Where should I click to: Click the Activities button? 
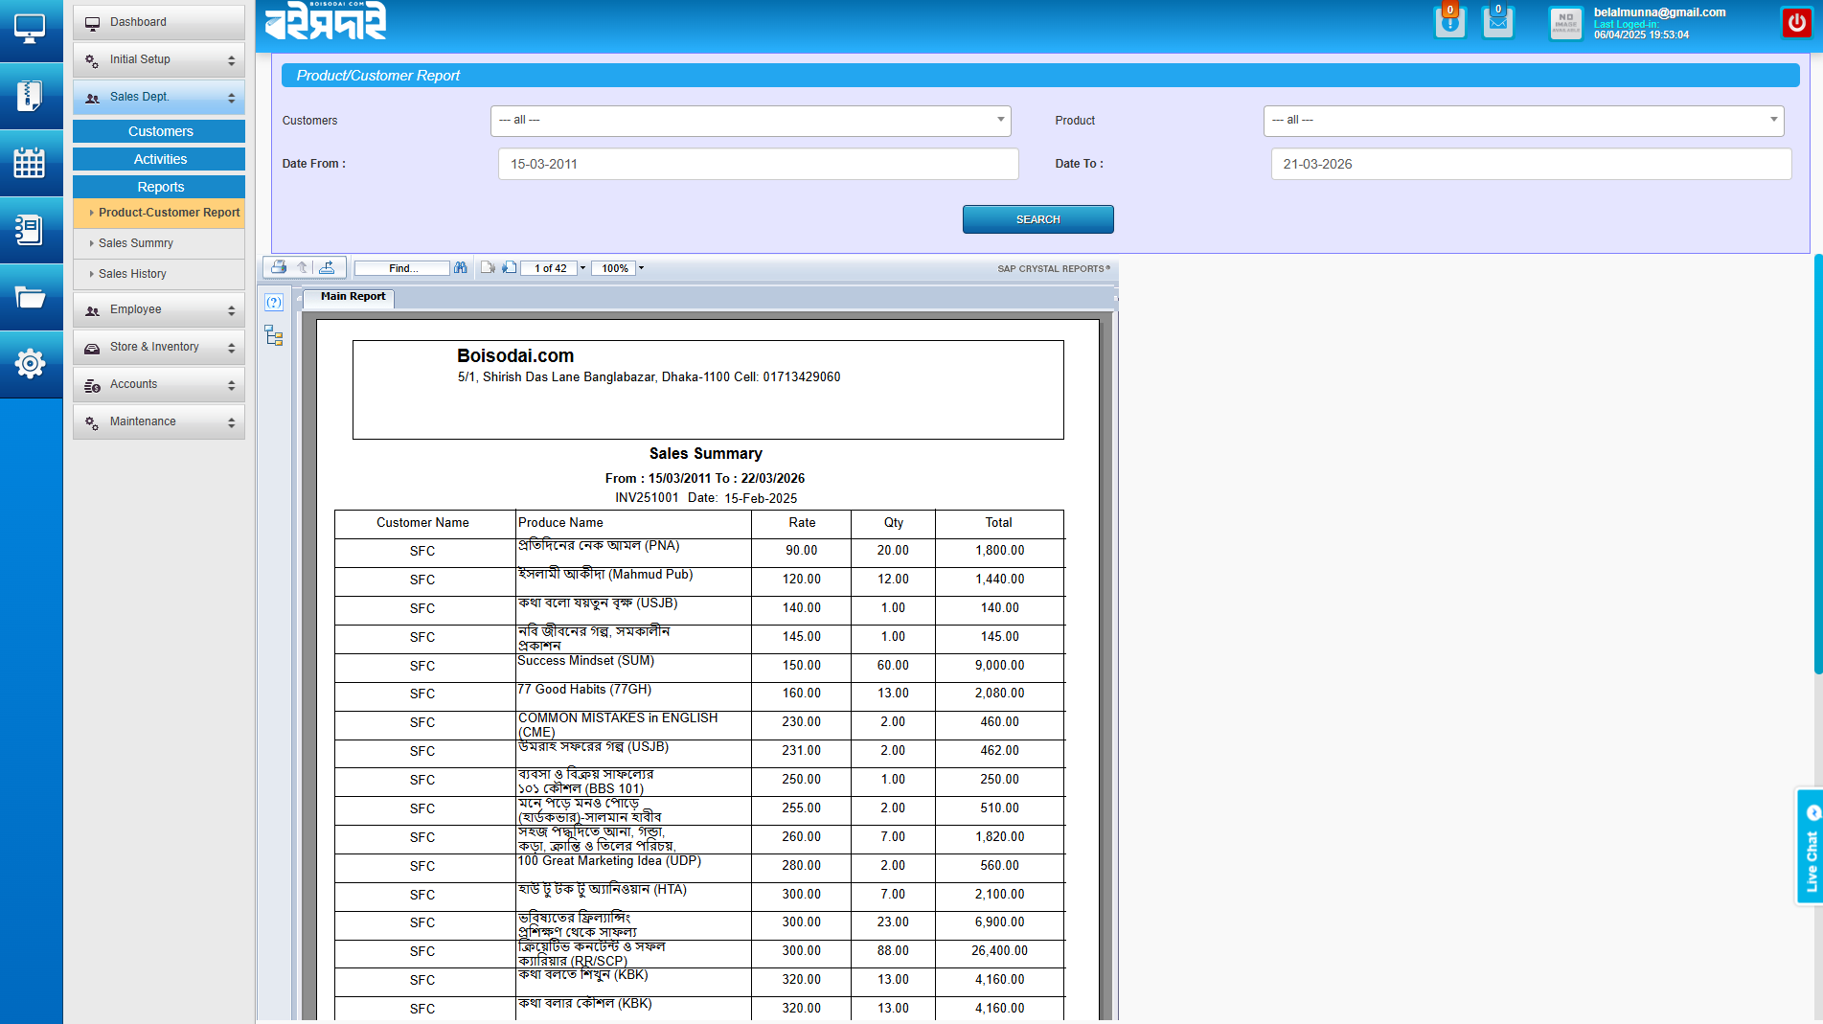pyautogui.click(x=159, y=159)
